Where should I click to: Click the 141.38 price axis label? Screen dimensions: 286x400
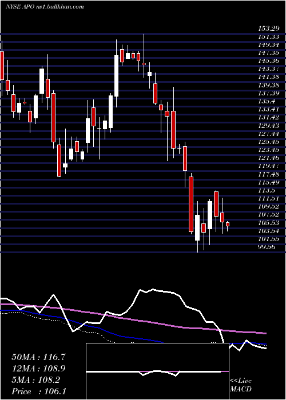(x=268, y=77)
